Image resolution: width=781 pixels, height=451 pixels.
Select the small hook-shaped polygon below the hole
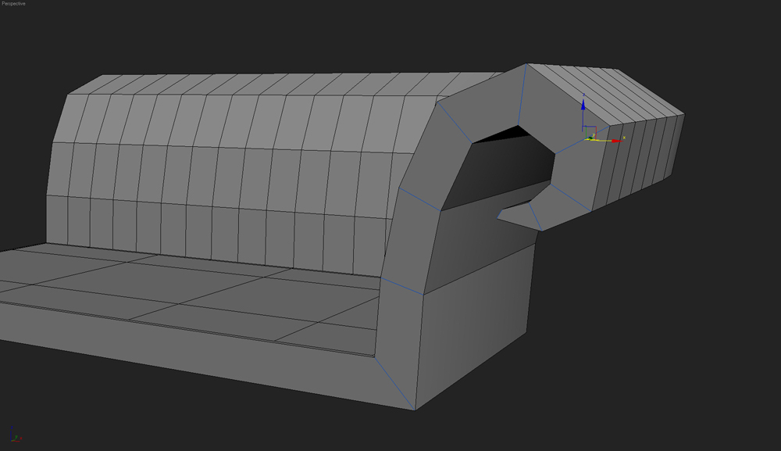[521, 215]
